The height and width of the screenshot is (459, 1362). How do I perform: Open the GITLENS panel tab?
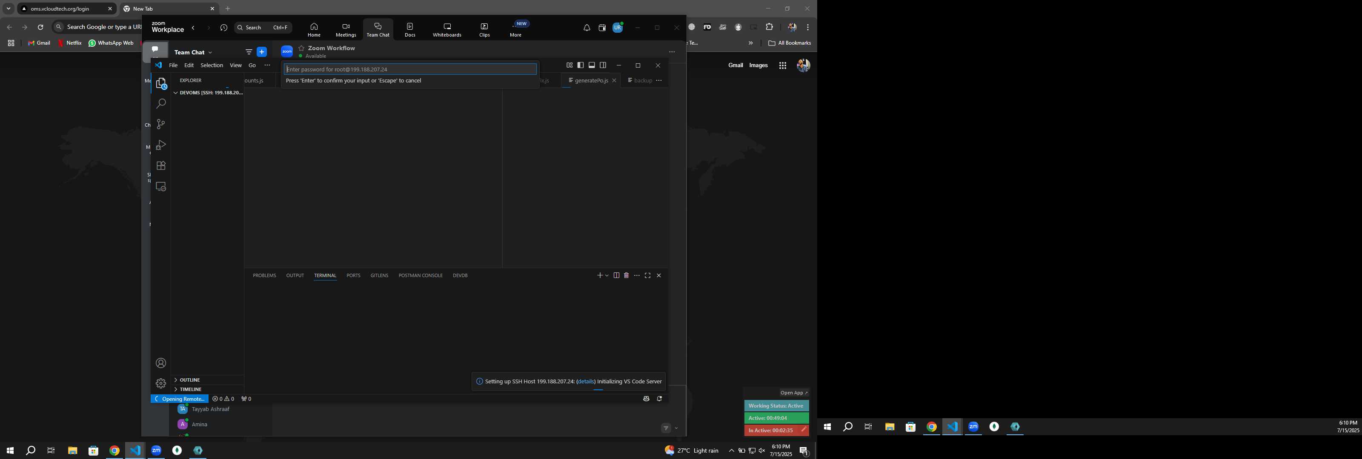click(x=379, y=275)
